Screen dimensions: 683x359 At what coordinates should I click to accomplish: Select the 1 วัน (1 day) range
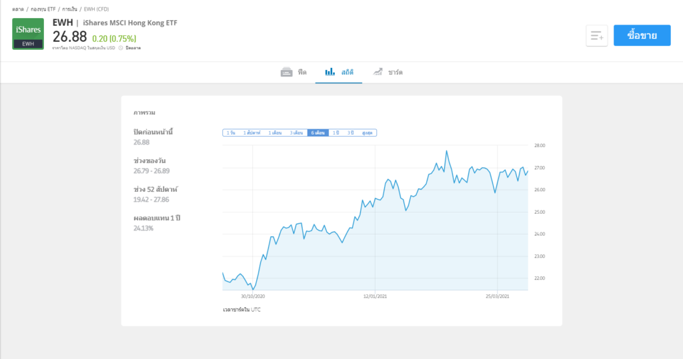(231, 133)
